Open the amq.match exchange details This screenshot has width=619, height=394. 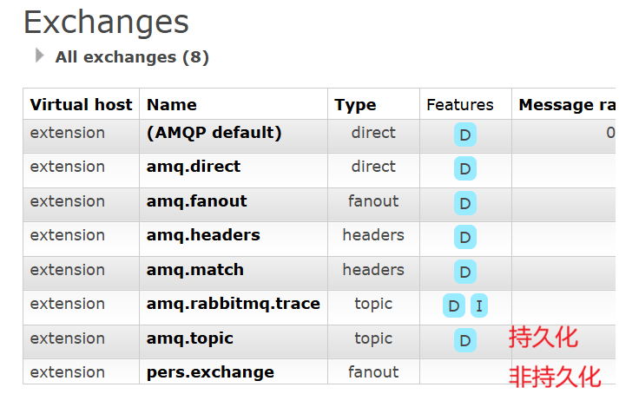click(195, 270)
